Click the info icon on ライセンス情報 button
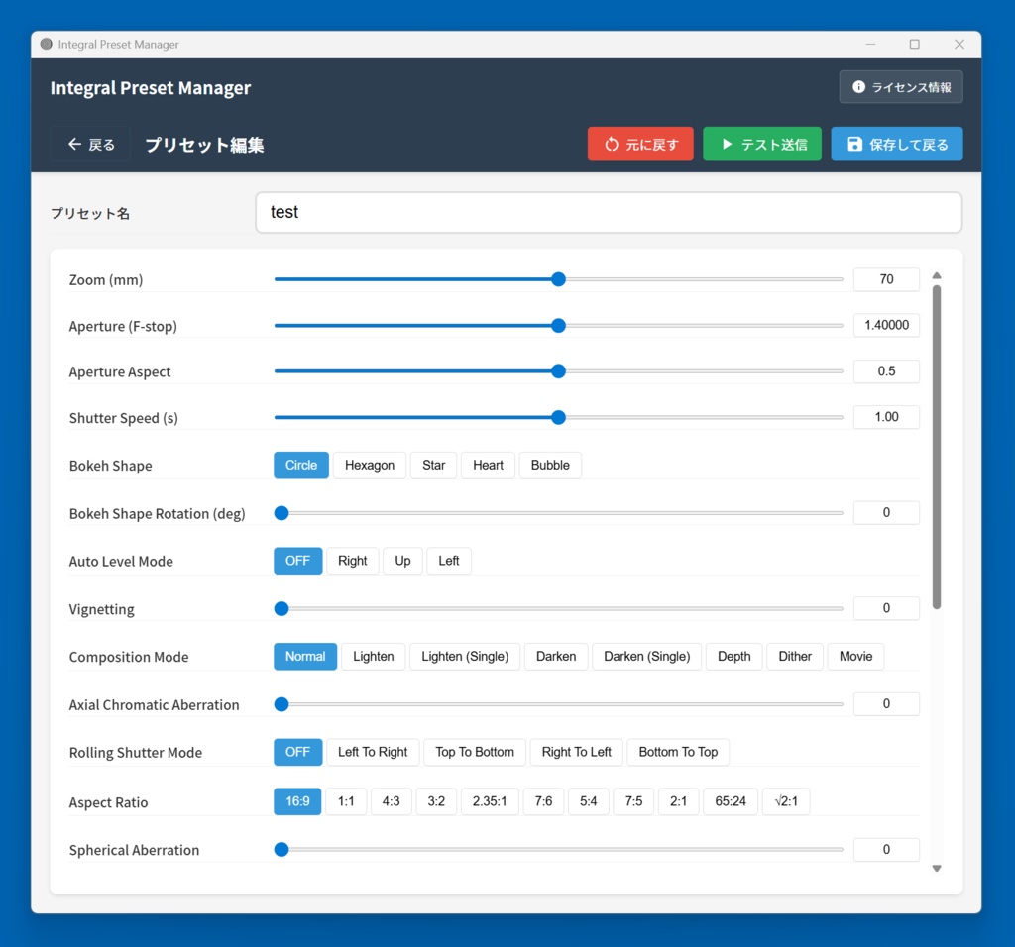The height and width of the screenshot is (947, 1015). [858, 86]
